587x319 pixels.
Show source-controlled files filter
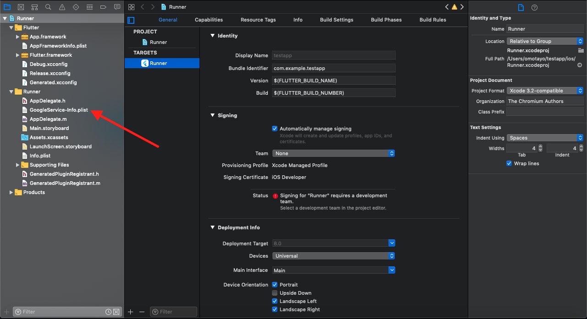coord(116,312)
